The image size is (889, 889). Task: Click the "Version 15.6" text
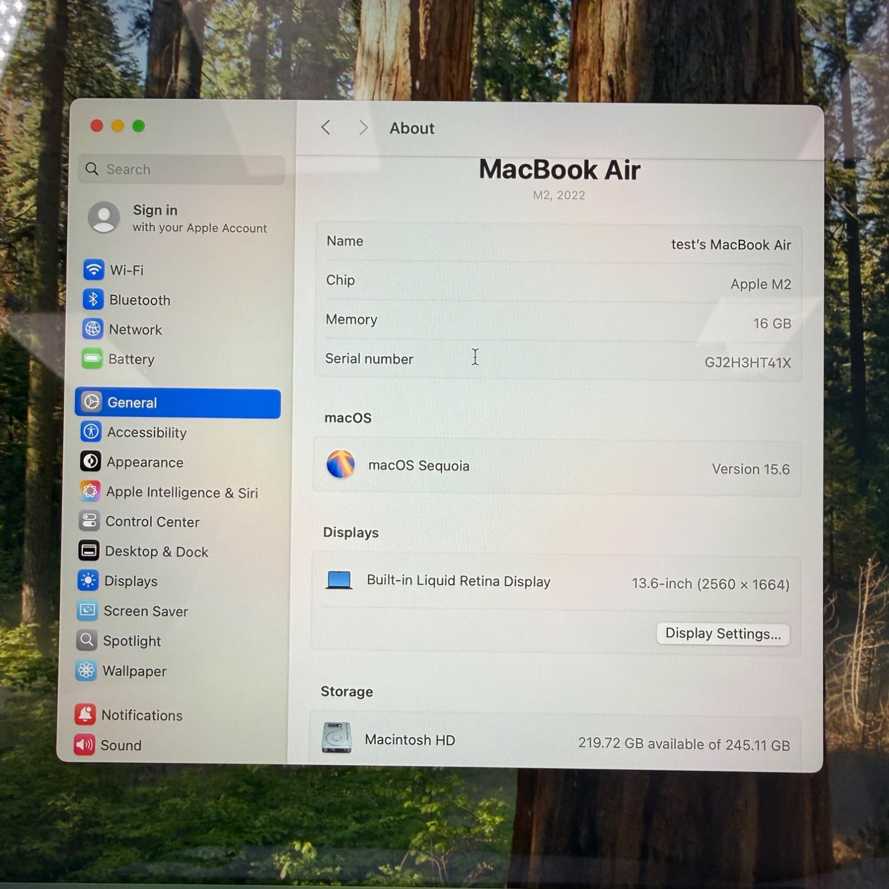pos(751,469)
